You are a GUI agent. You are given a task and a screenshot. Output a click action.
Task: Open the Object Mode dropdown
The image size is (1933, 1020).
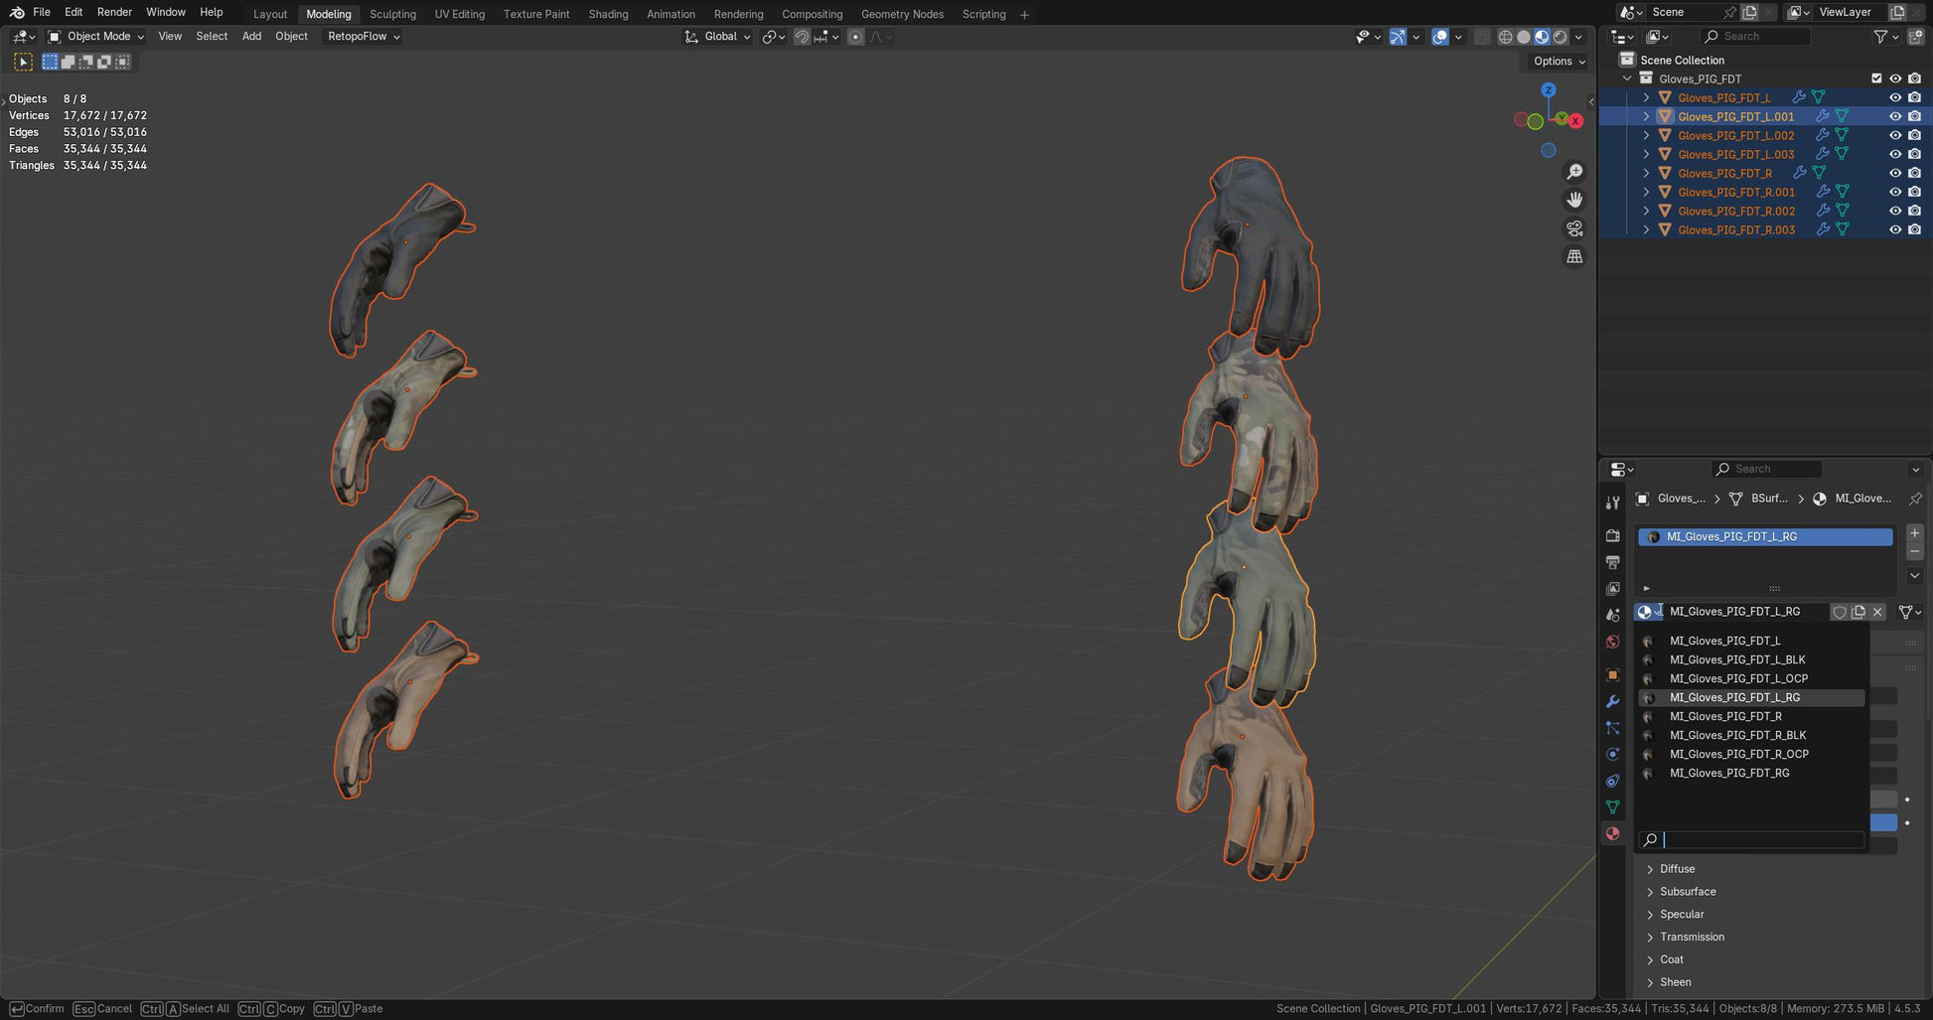click(96, 37)
